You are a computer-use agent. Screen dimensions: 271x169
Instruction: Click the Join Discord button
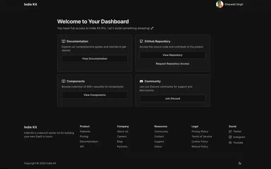click(x=173, y=99)
